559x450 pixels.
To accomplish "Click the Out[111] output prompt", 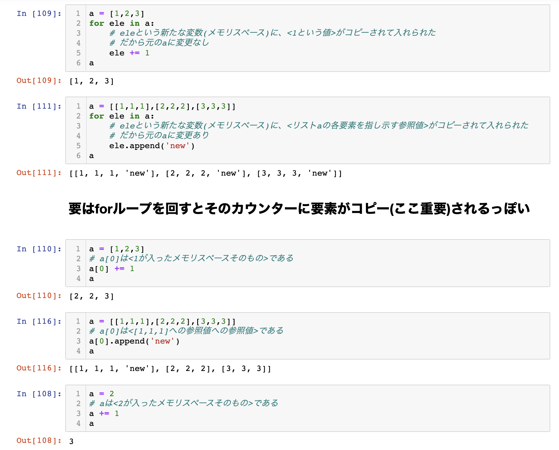I will [39, 173].
